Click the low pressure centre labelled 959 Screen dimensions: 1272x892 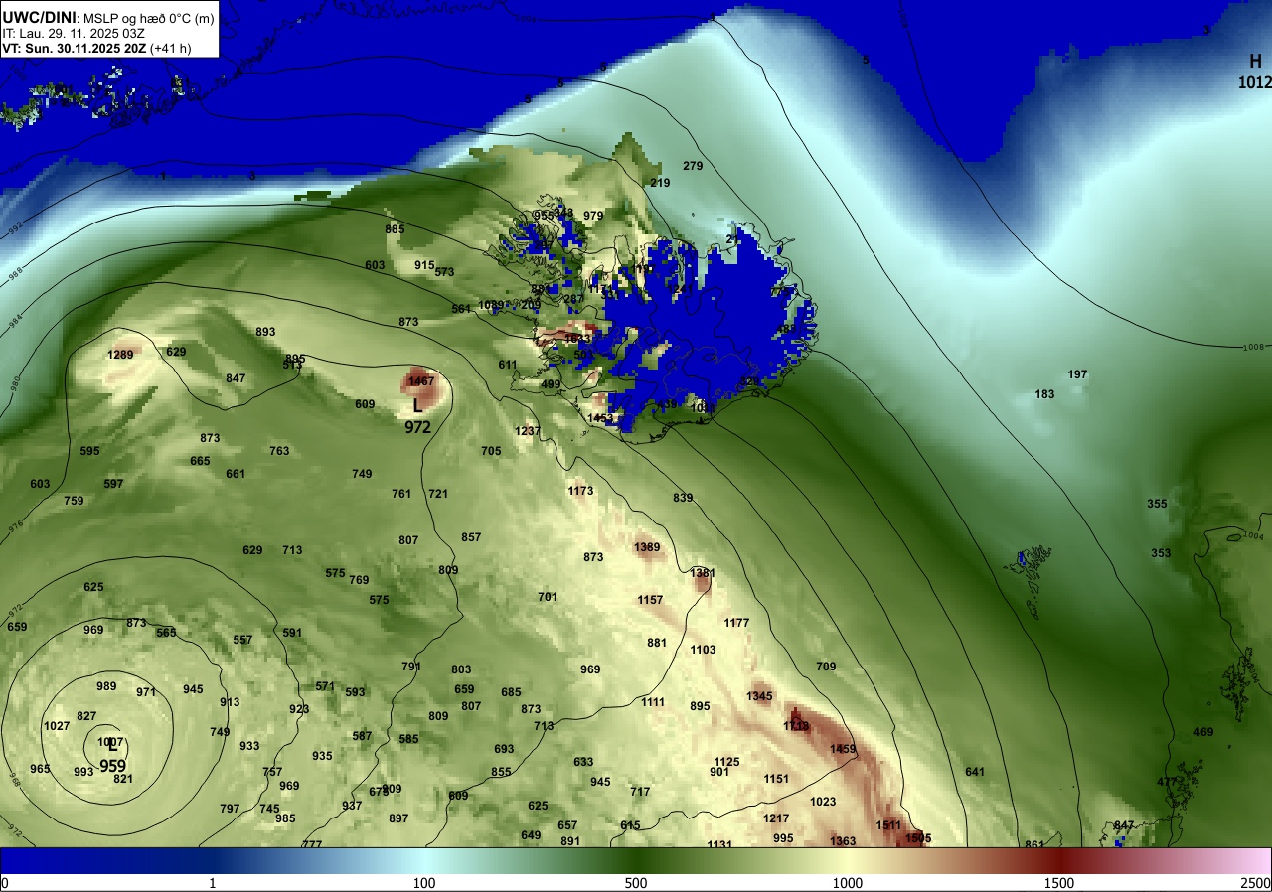pyautogui.click(x=112, y=766)
